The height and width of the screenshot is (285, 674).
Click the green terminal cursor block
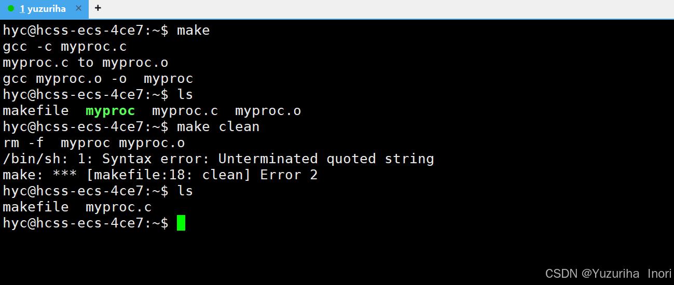[181, 223]
